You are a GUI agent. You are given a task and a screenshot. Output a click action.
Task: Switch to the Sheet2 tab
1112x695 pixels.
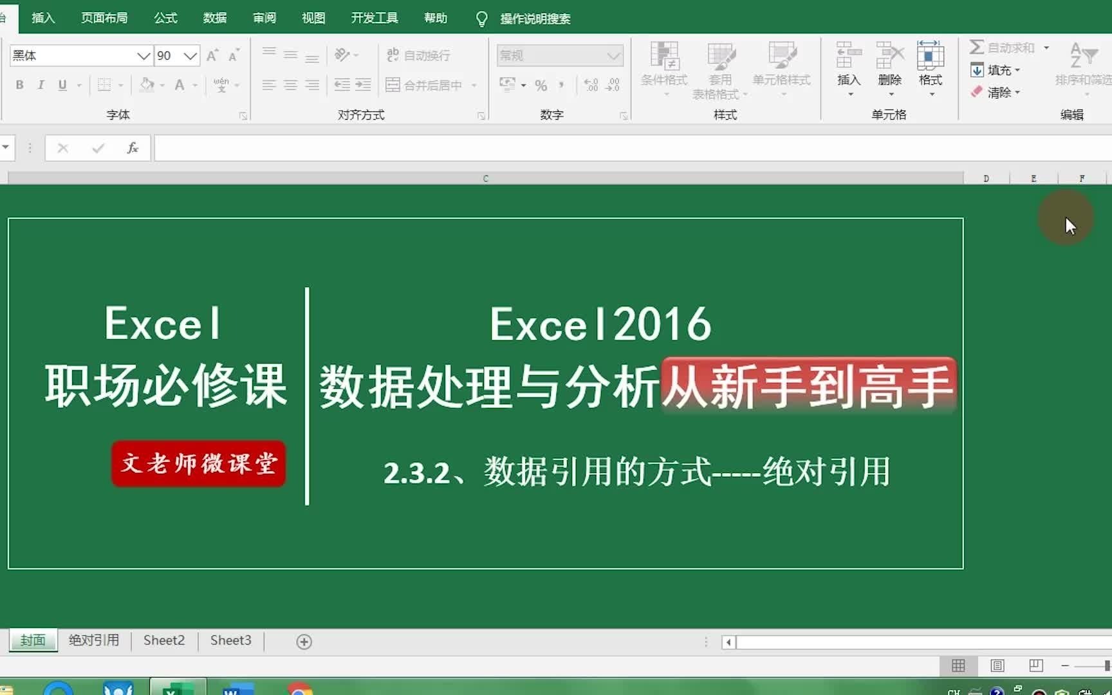click(x=164, y=640)
